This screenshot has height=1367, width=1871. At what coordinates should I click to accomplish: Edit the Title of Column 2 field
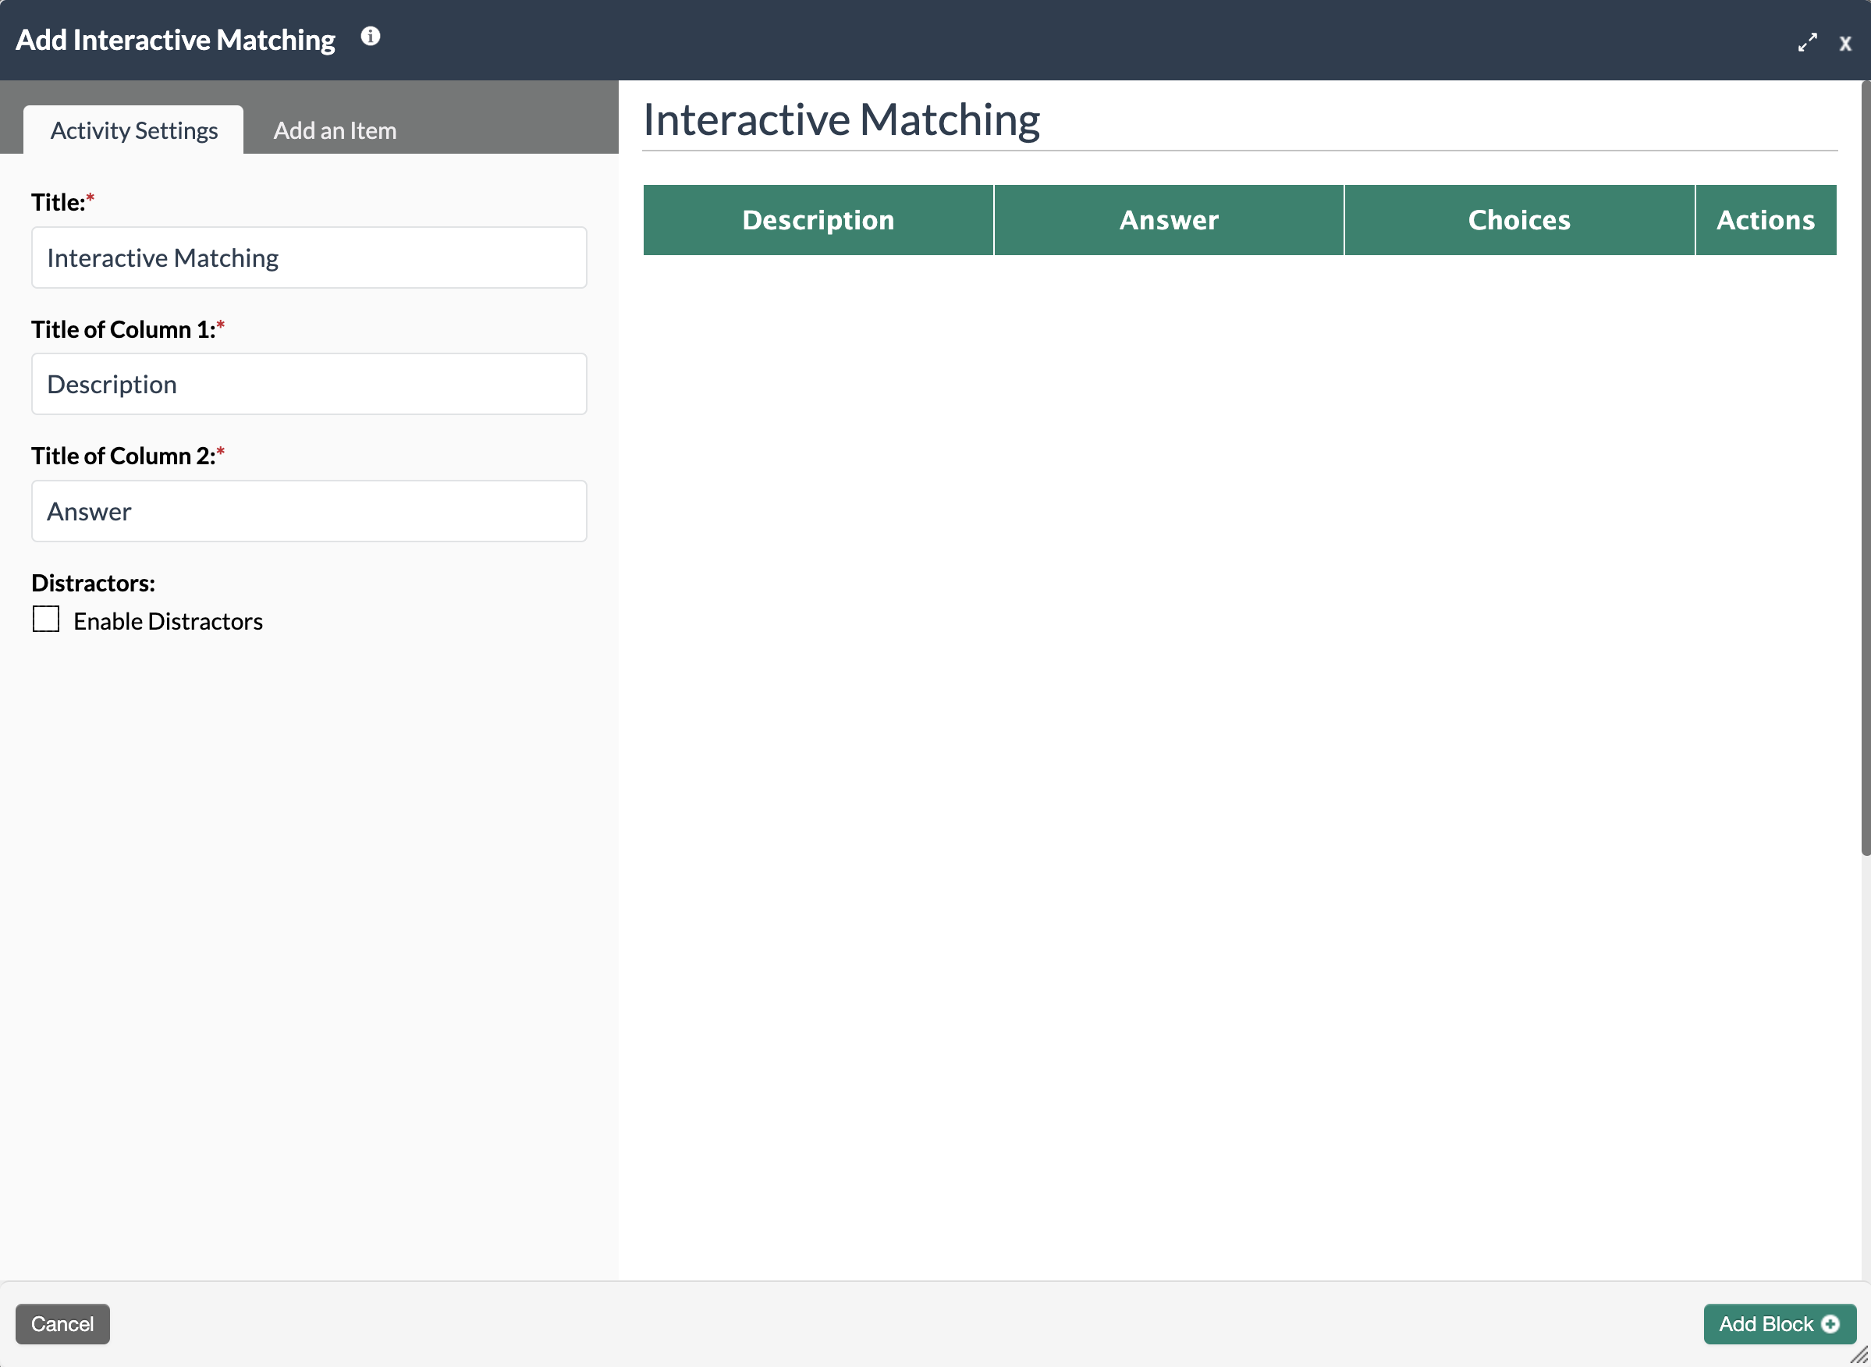[x=309, y=511]
